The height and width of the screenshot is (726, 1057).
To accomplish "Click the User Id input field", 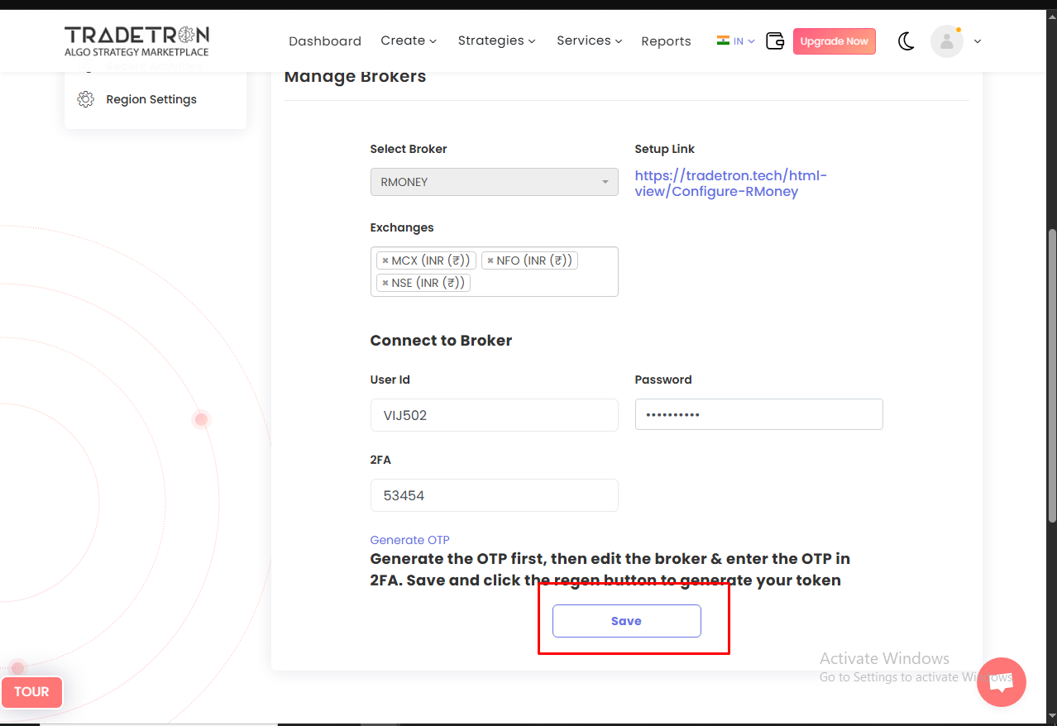I will point(495,415).
